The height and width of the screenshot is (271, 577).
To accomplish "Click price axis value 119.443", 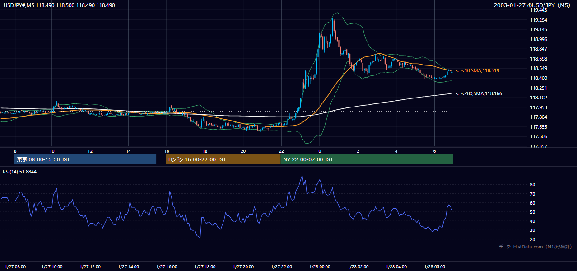I will tap(539, 10).
